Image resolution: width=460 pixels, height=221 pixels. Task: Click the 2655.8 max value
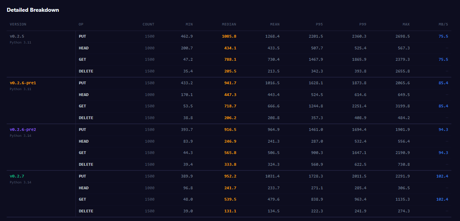tap(402, 71)
